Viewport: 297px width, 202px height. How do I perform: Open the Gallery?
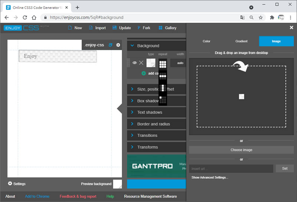coord(167,28)
